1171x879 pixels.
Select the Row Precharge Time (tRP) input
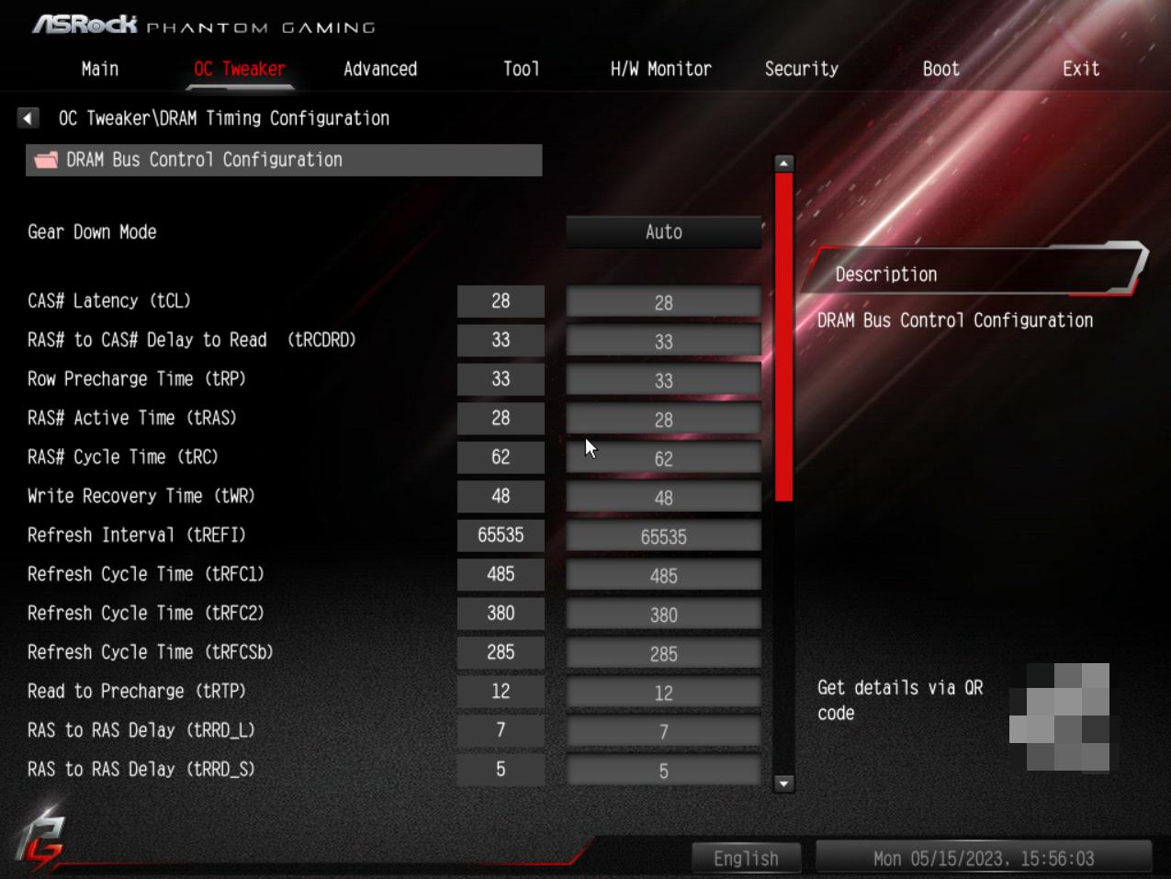point(663,380)
